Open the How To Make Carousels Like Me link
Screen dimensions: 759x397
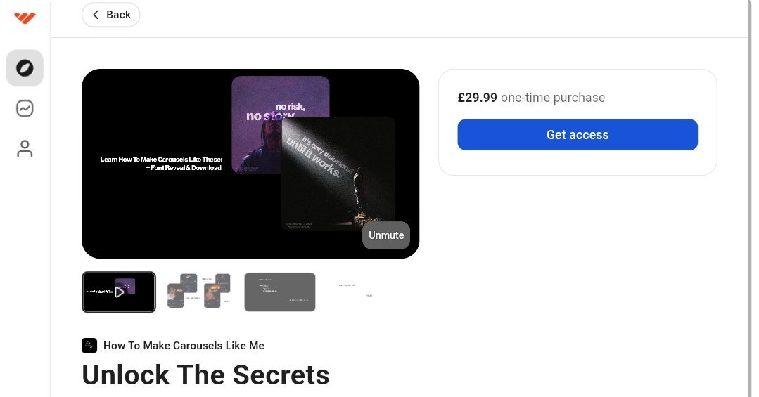184,346
